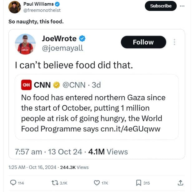Click the CNN logo avatar
The width and height of the screenshot is (192, 192).
tap(26, 85)
